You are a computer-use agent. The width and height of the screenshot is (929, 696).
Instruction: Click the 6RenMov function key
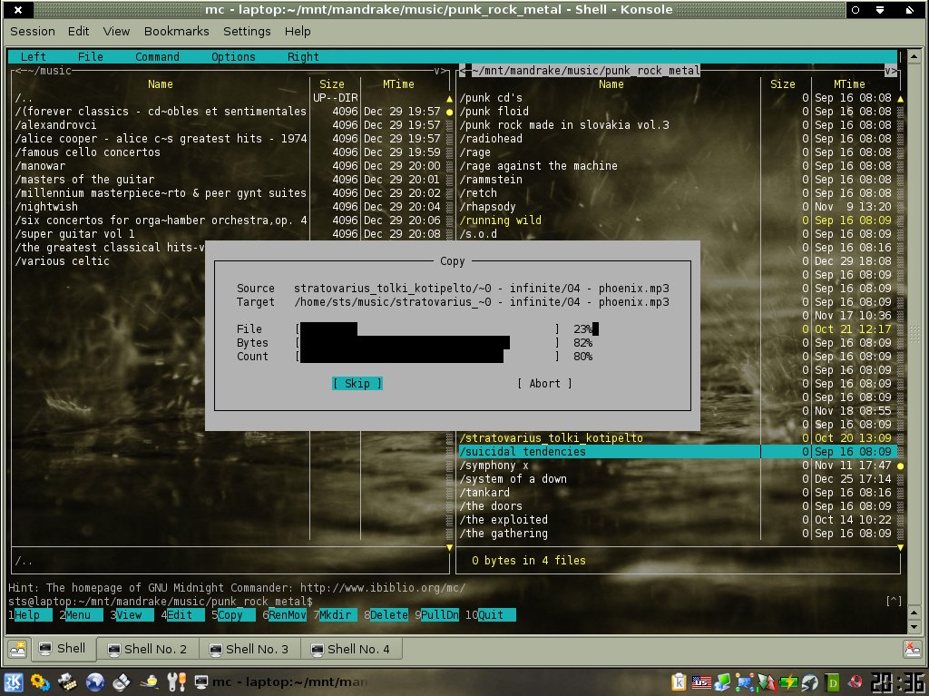[x=284, y=614]
